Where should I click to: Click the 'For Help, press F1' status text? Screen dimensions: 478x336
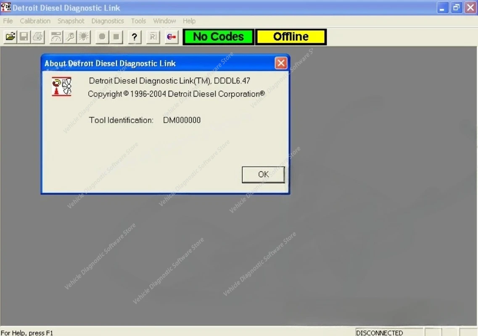(x=27, y=333)
